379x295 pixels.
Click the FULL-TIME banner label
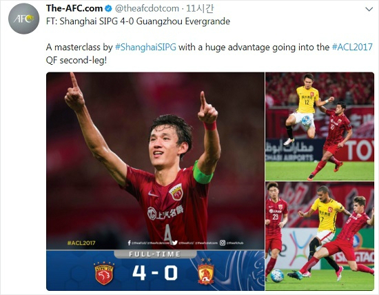(155, 254)
